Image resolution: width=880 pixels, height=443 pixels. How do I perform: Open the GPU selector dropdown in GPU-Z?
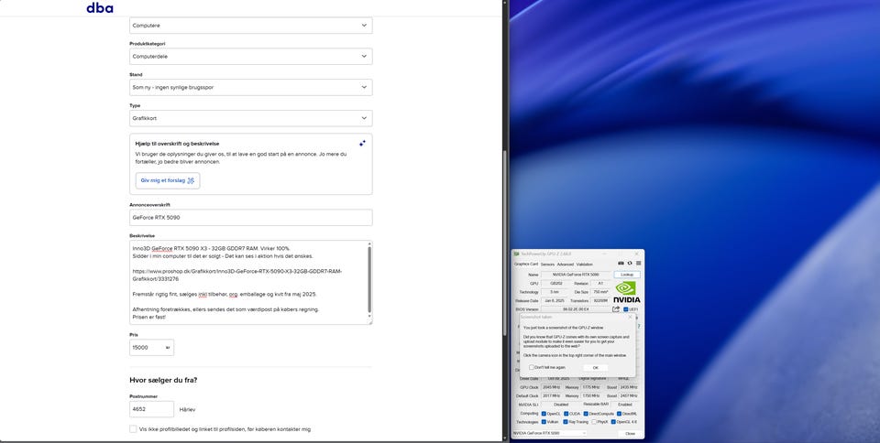point(550,433)
